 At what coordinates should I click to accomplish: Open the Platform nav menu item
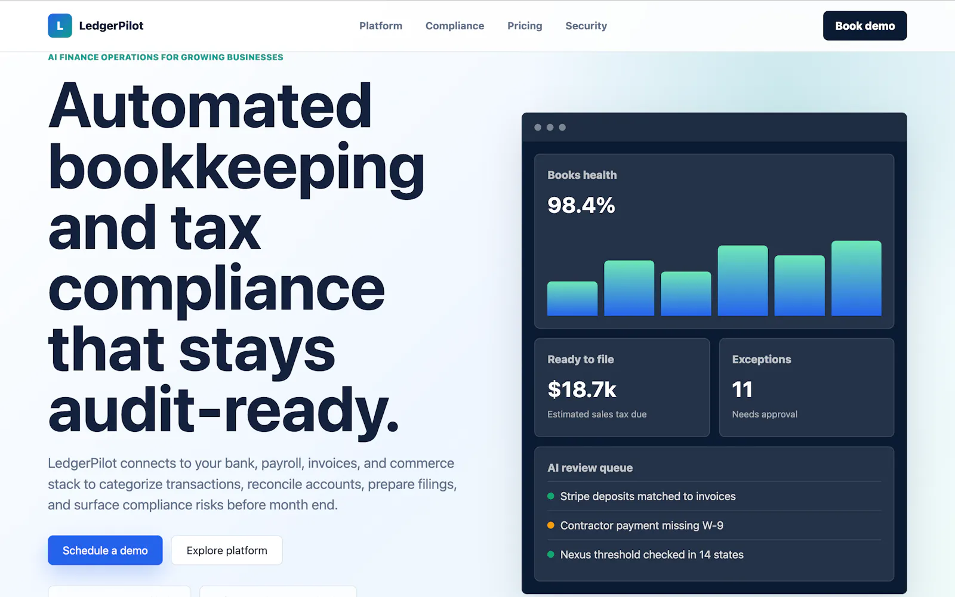coord(381,26)
